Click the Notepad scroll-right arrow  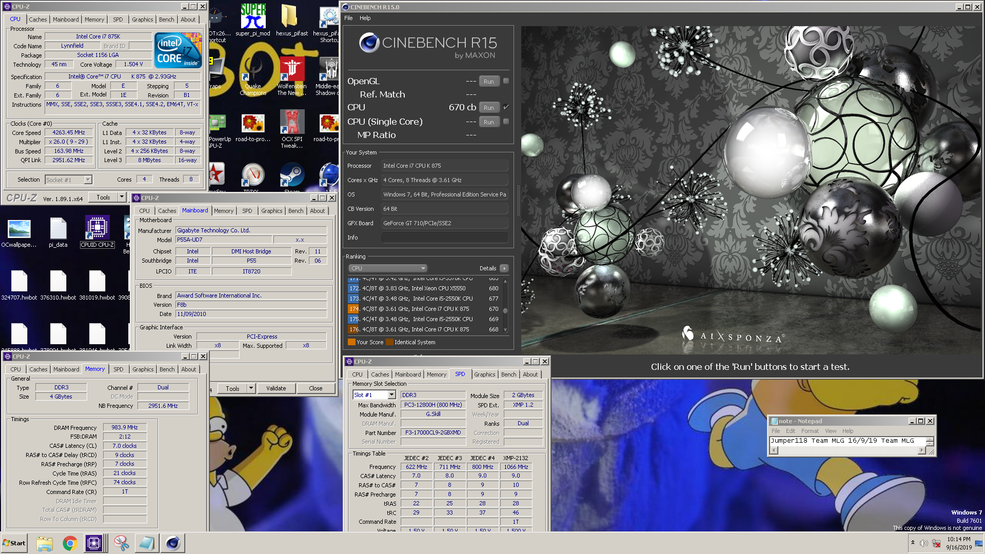[921, 450]
